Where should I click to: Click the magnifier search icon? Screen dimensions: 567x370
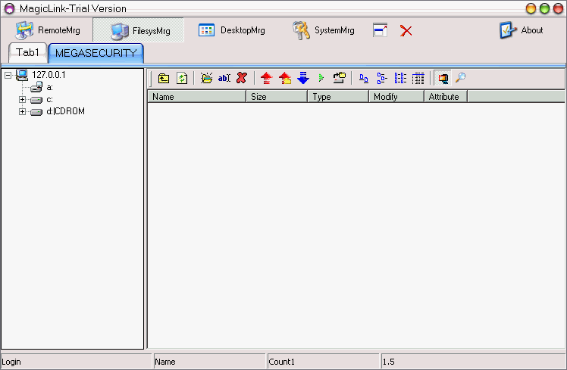[460, 78]
